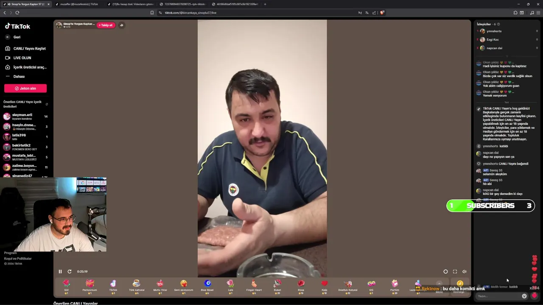Open the stream settings gear icon
This screenshot has height=305, width=543.
[445, 272]
